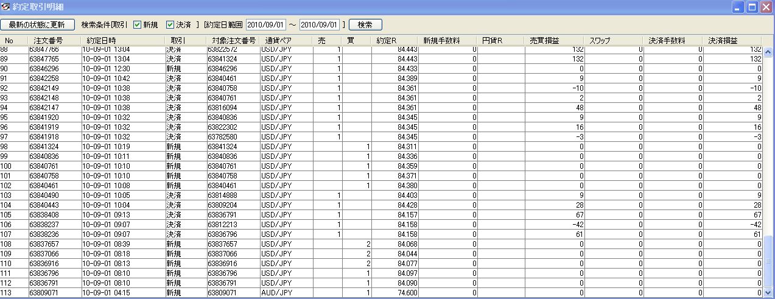
Task: Click target order number 63782580
Action: [222, 137]
